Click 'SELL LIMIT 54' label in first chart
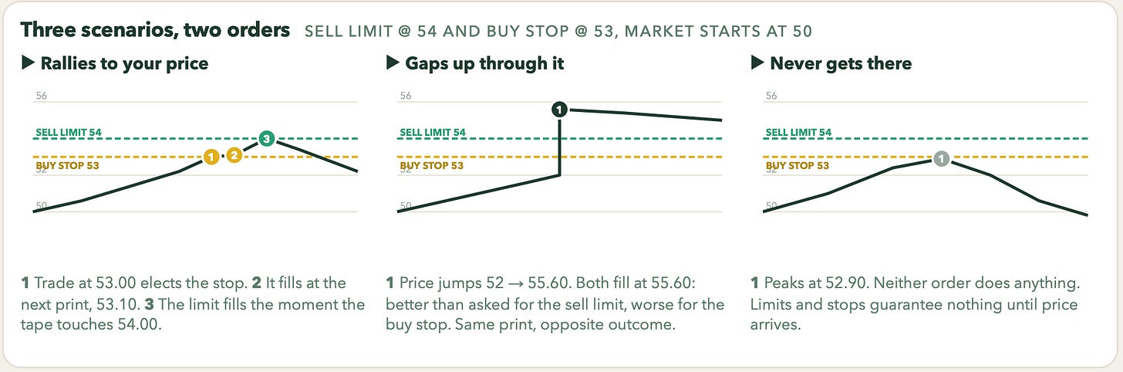 [69, 132]
